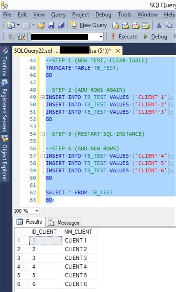The image size is (176, 292).
Task: Open the Registered Servers side panel
Action: (4, 106)
